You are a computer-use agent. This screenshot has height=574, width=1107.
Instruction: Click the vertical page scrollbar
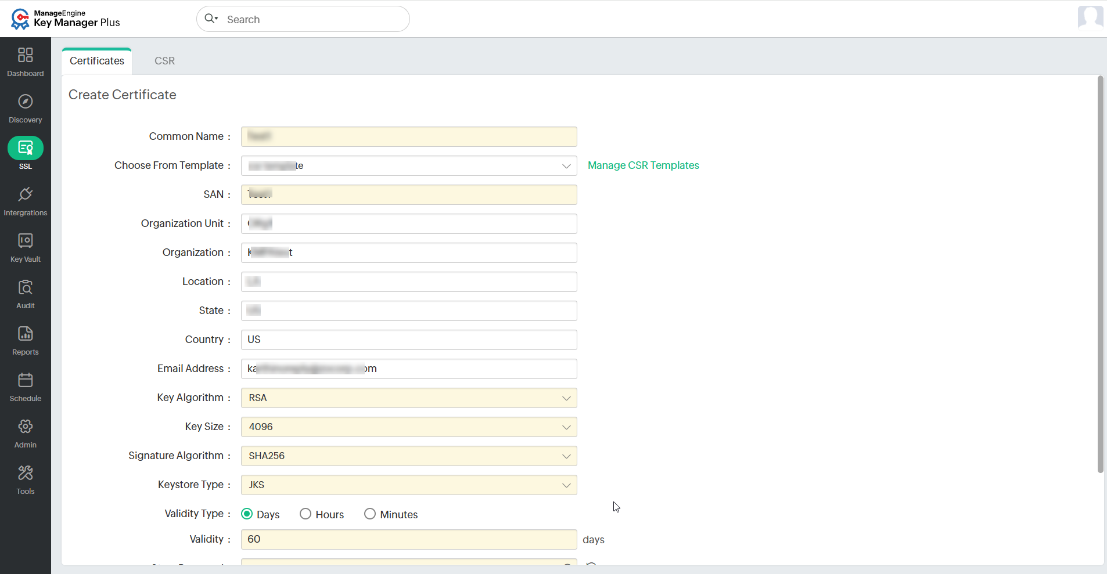pos(1100,274)
